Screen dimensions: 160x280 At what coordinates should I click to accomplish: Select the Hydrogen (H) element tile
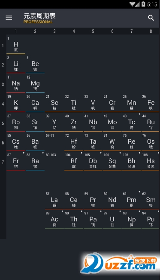click(16, 44)
